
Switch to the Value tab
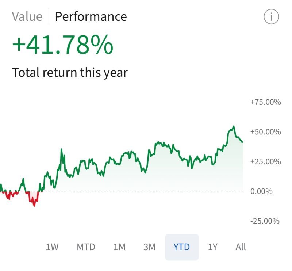[27, 16]
